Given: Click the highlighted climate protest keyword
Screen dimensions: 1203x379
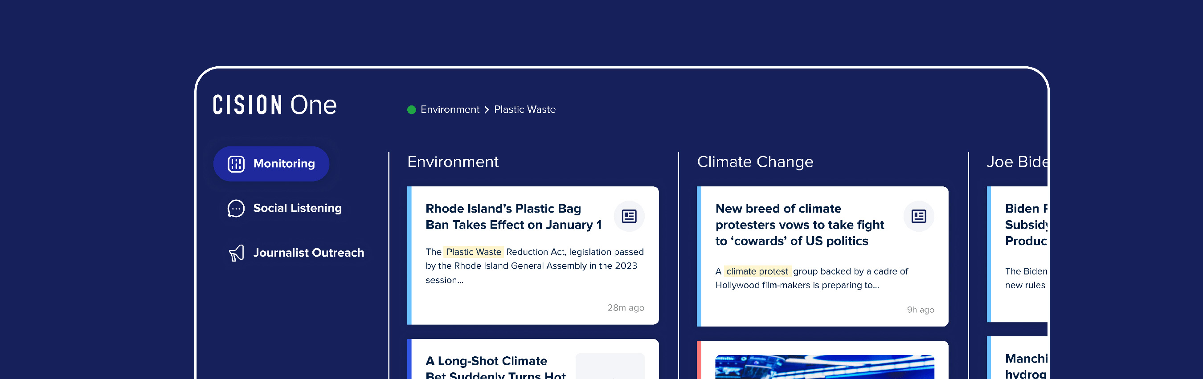Looking at the screenshot, I should coord(757,271).
